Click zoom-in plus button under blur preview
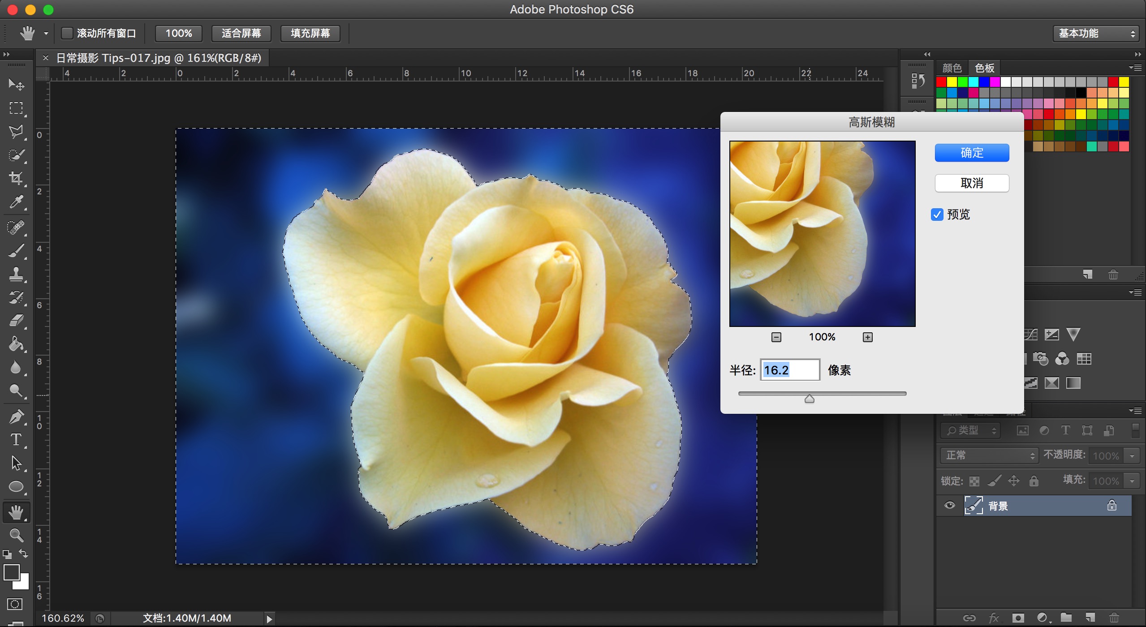Screen dimensions: 1146x627 tap(867, 337)
